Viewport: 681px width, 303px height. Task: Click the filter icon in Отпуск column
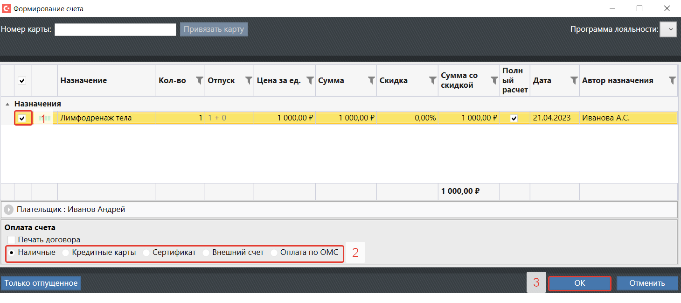click(249, 80)
